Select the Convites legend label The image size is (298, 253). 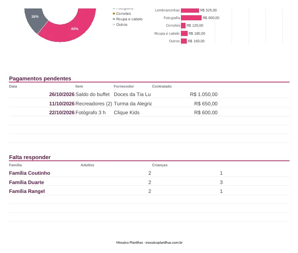coord(123,14)
